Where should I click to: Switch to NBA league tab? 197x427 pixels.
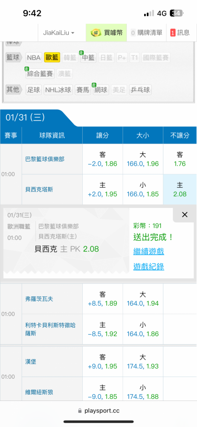[x=34, y=58]
